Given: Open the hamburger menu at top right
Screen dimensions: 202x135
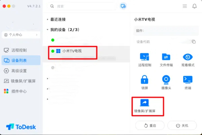Looking at the screenshot, I should (185, 6).
